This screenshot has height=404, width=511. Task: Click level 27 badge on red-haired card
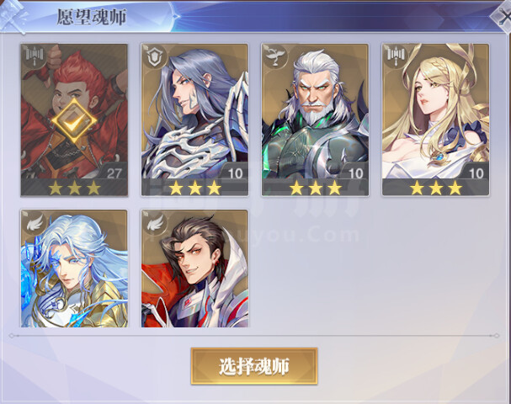click(114, 173)
